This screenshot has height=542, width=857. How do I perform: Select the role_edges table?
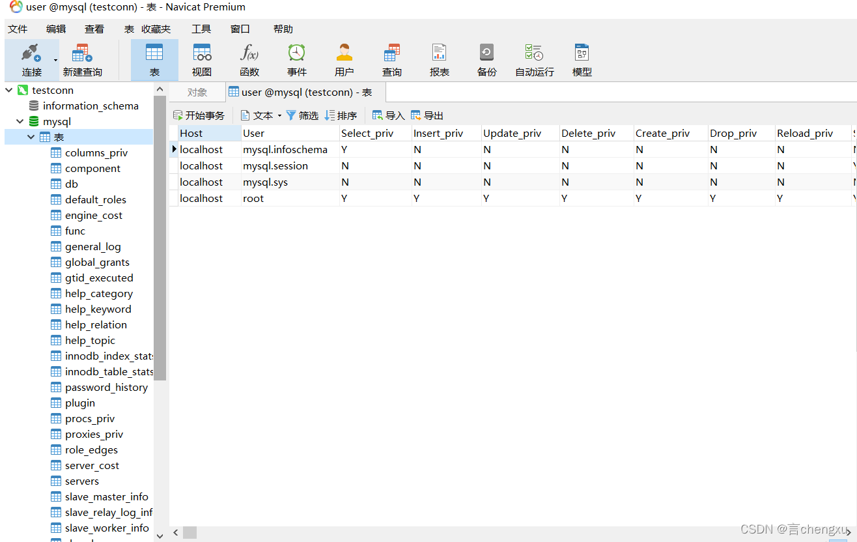coord(91,449)
